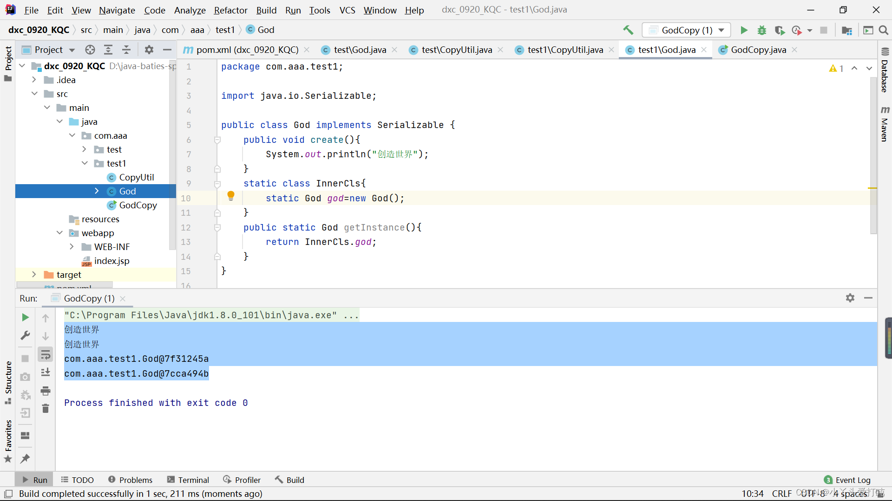The width and height of the screenshot is (892, 501).
Task: Click the Stop process square icon
Action: point(824,30)
